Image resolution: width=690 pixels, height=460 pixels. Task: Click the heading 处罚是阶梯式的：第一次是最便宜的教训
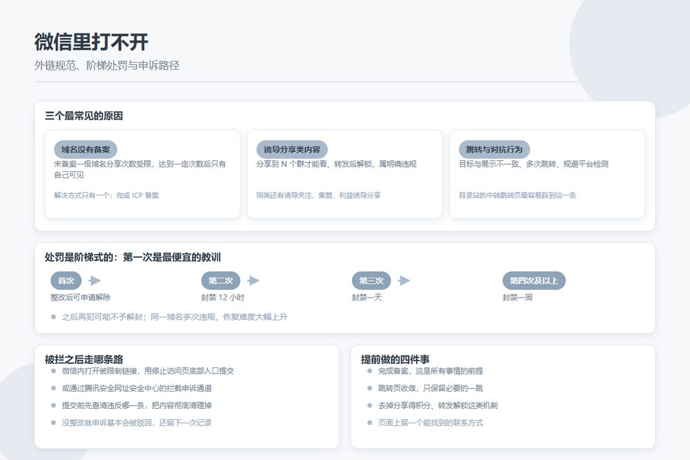[x=132, y=258]
